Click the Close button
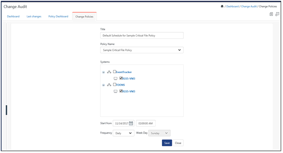The height and width of the screenshot is (153, 283). coord(178,143)
